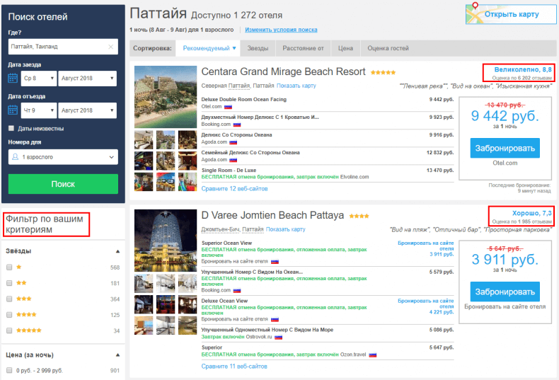Viewport: 559px width, 380px height.
Task: Click the guest person icon
Action: pos(16,157)
